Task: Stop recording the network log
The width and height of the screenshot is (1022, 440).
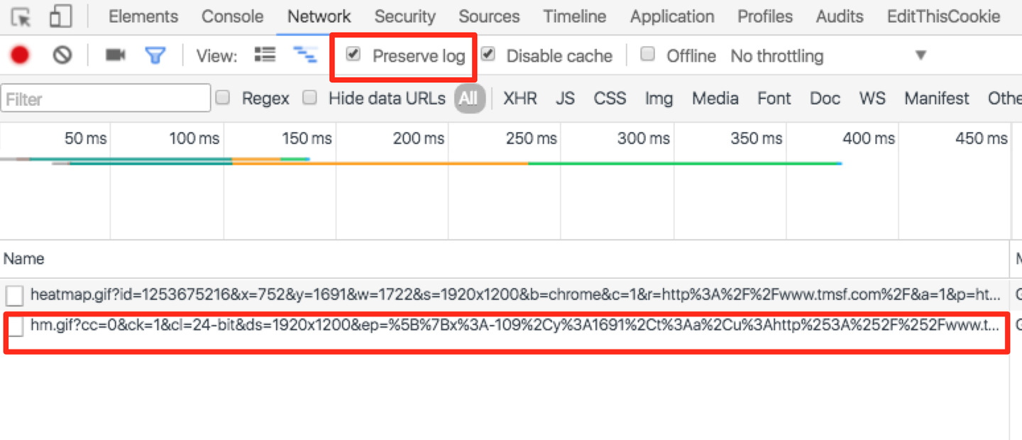Action: coord(20,55)
